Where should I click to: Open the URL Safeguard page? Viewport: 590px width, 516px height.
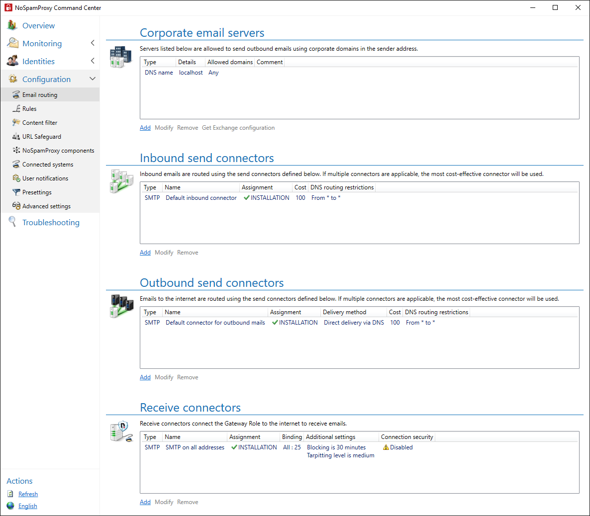click(x=41, y=137)
